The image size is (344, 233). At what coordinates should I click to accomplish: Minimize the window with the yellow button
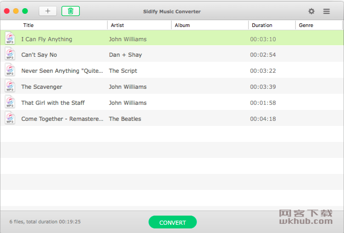pos(16,11)
